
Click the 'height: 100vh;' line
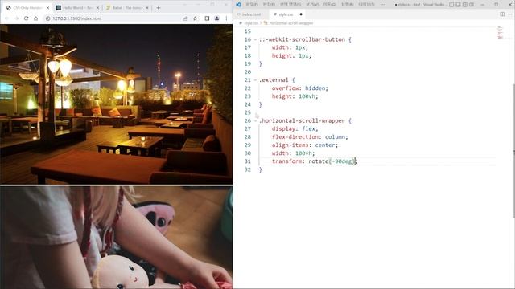click(295, 96)
